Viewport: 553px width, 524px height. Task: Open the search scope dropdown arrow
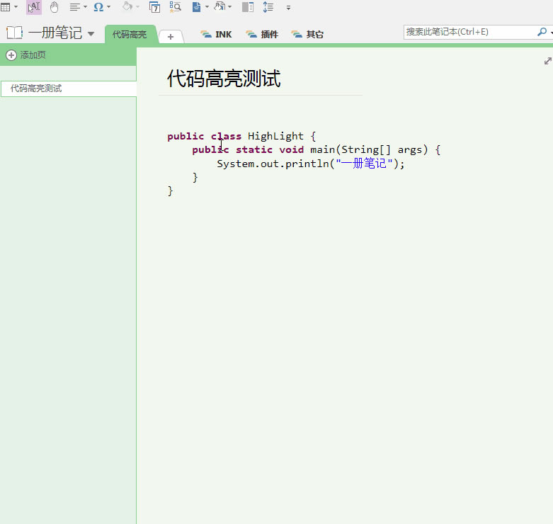coord(550,32)
